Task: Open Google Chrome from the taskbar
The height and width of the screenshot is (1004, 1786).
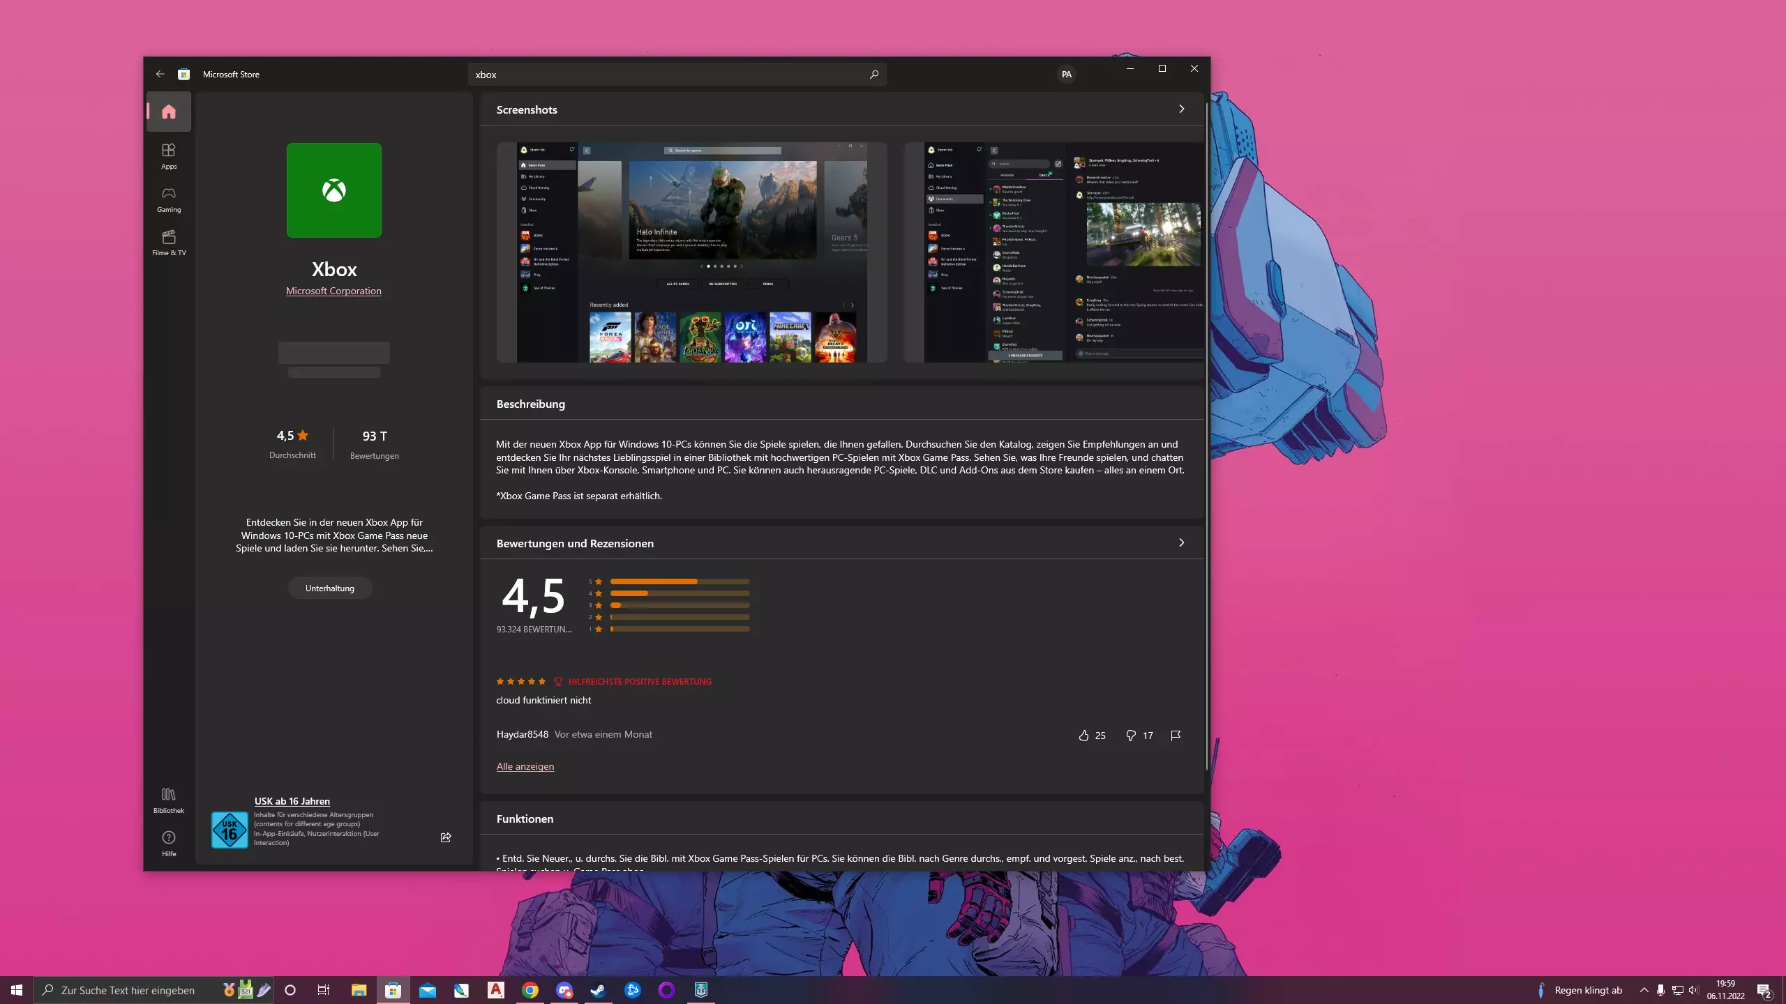Action: [530, 990]
